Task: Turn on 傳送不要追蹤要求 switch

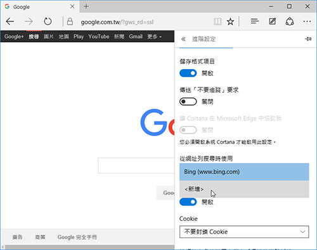Action: point(188,102)
